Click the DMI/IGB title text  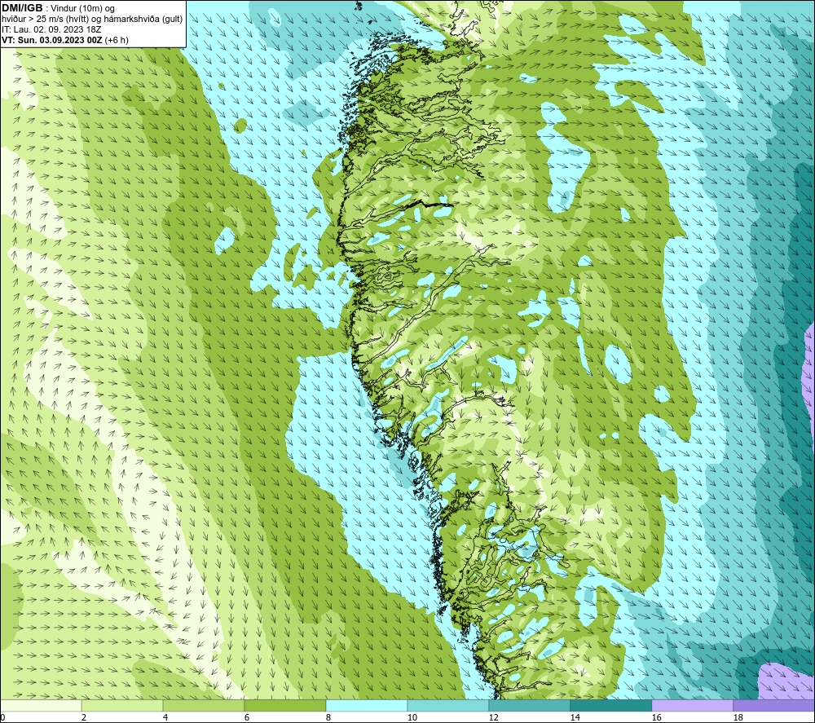tap(22, 8)
